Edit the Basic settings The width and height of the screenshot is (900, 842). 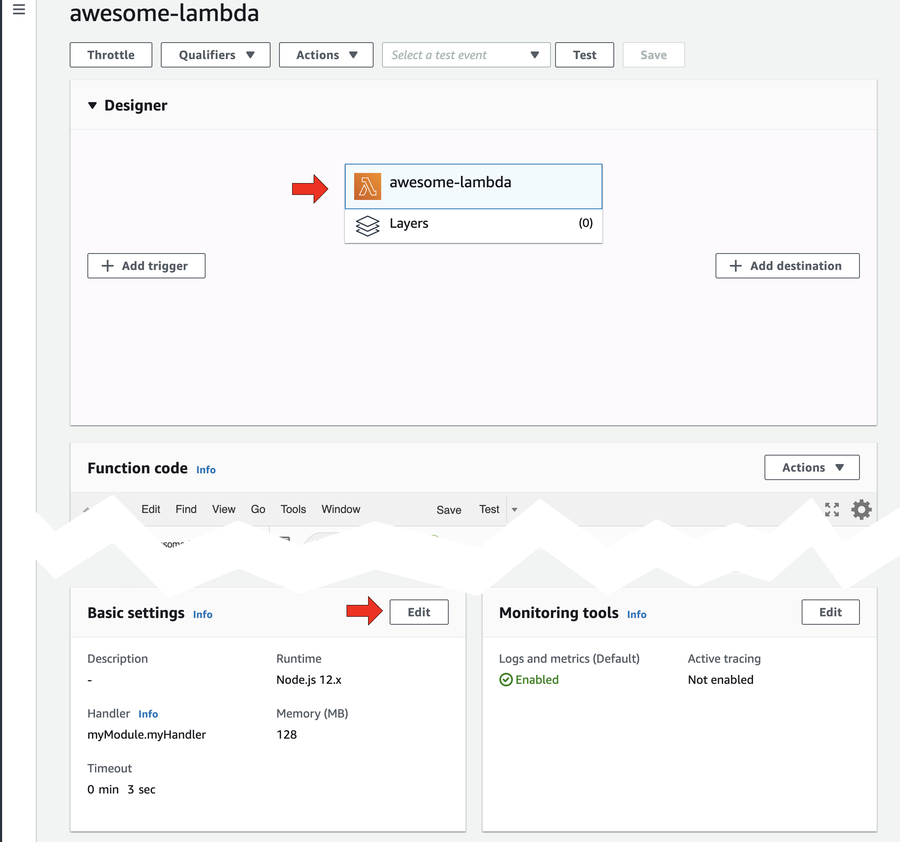tap(419, 612)
